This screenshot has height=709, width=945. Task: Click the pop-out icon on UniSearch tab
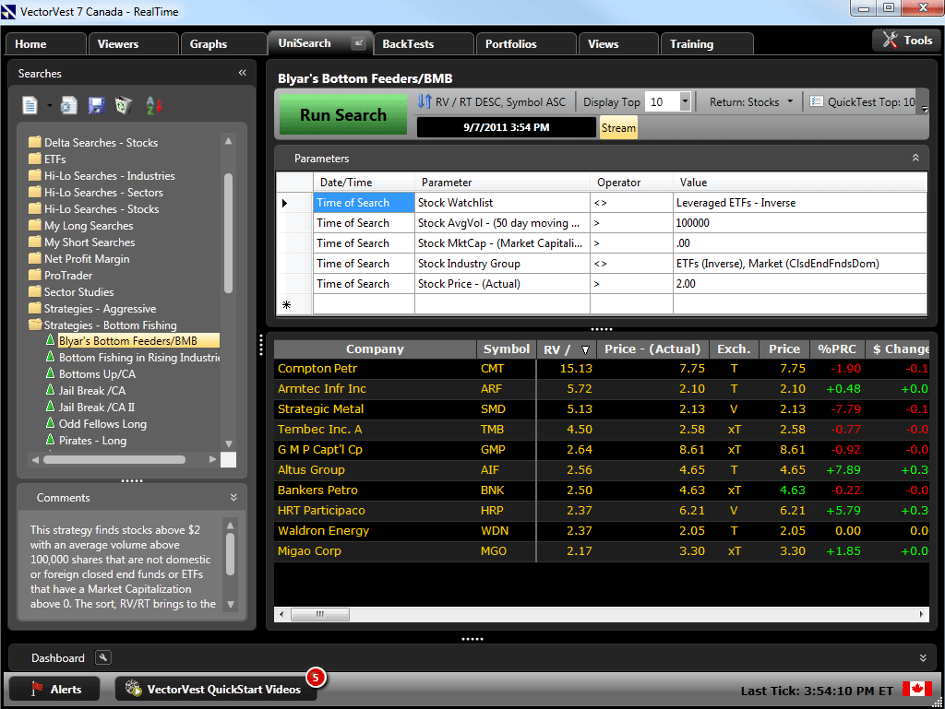359,43
